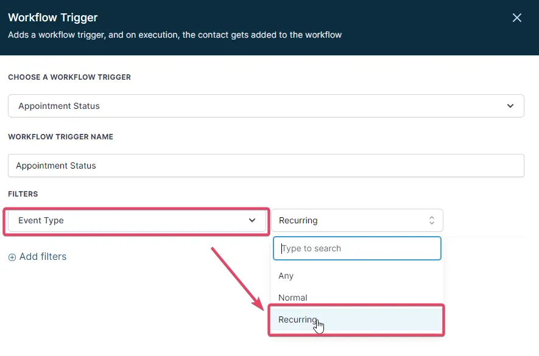The height and width of the screenshot is (356, 539).
Task: Click the chevron arrow in Event Type filter
Action: coord(252,220)
